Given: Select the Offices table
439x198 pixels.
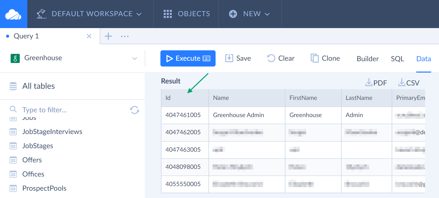Looking at the screenshot, I should pos(33,174).
